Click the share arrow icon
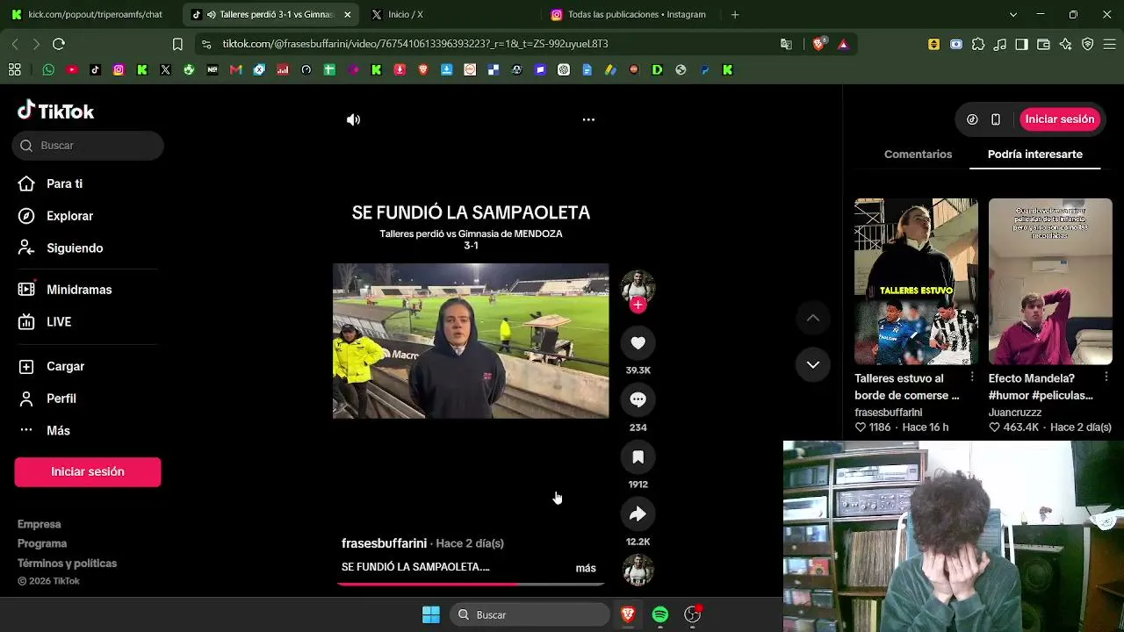The width and height of the screenshot is (1124, 632). pos(638,513)
